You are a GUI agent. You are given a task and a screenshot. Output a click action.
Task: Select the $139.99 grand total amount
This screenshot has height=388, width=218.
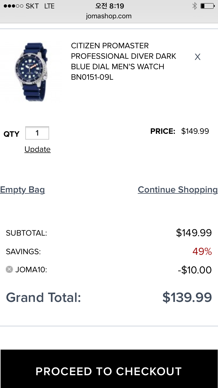[x=187, y=297]
